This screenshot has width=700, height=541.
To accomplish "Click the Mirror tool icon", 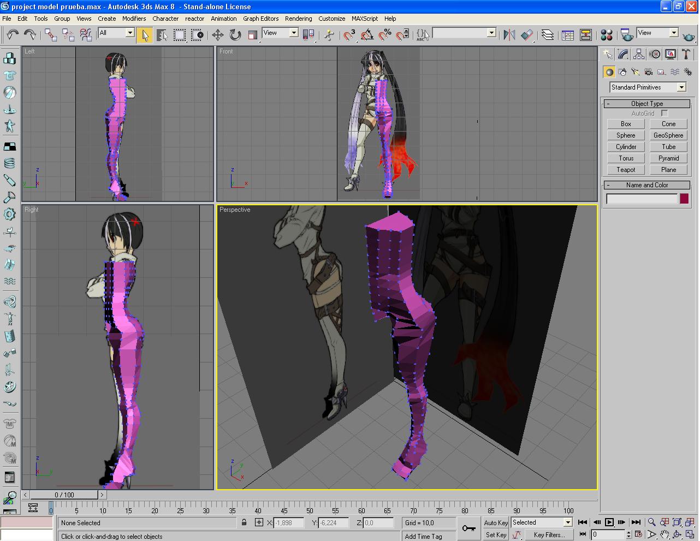I will coord(509,35).
